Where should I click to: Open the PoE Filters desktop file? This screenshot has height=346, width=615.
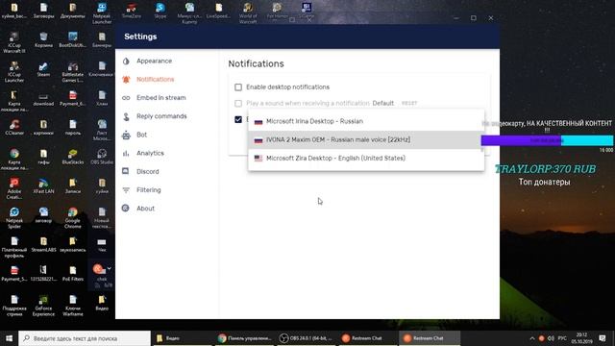[73, 273]
